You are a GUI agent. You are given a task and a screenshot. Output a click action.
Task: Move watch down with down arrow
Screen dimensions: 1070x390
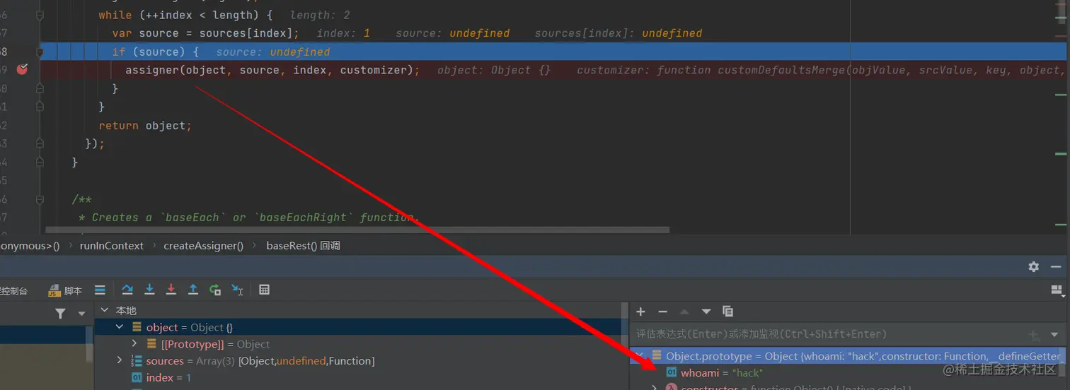point(706,312)
